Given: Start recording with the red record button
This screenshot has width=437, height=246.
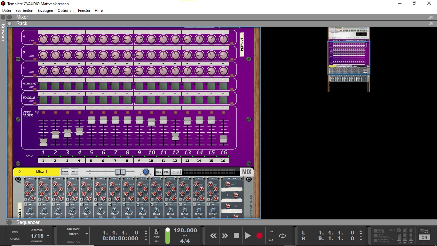Looking at the screenshot, I should [259, 236].
